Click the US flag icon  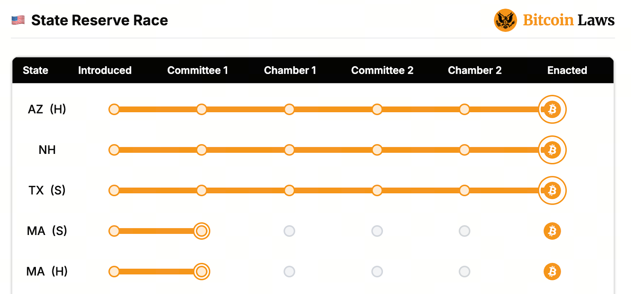click(x=18, y=20)
